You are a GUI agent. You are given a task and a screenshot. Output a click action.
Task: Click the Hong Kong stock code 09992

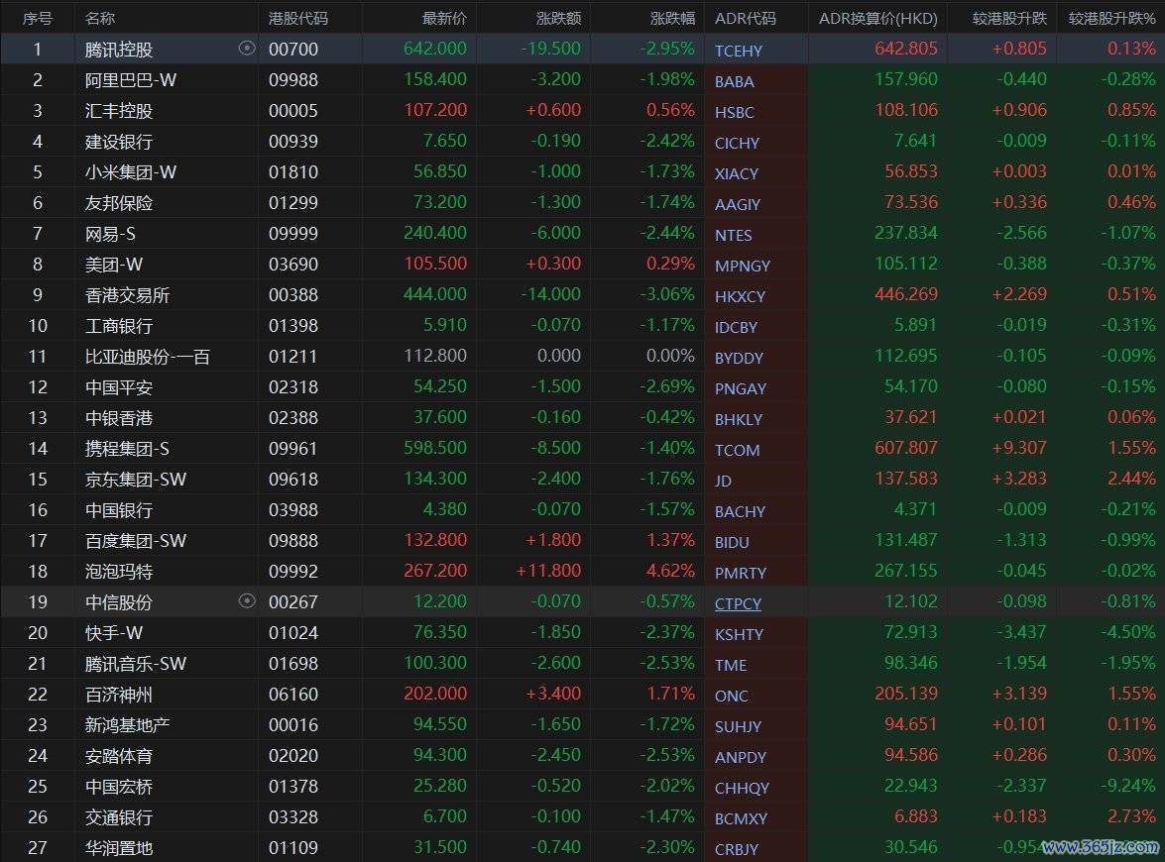pos(293,572)
